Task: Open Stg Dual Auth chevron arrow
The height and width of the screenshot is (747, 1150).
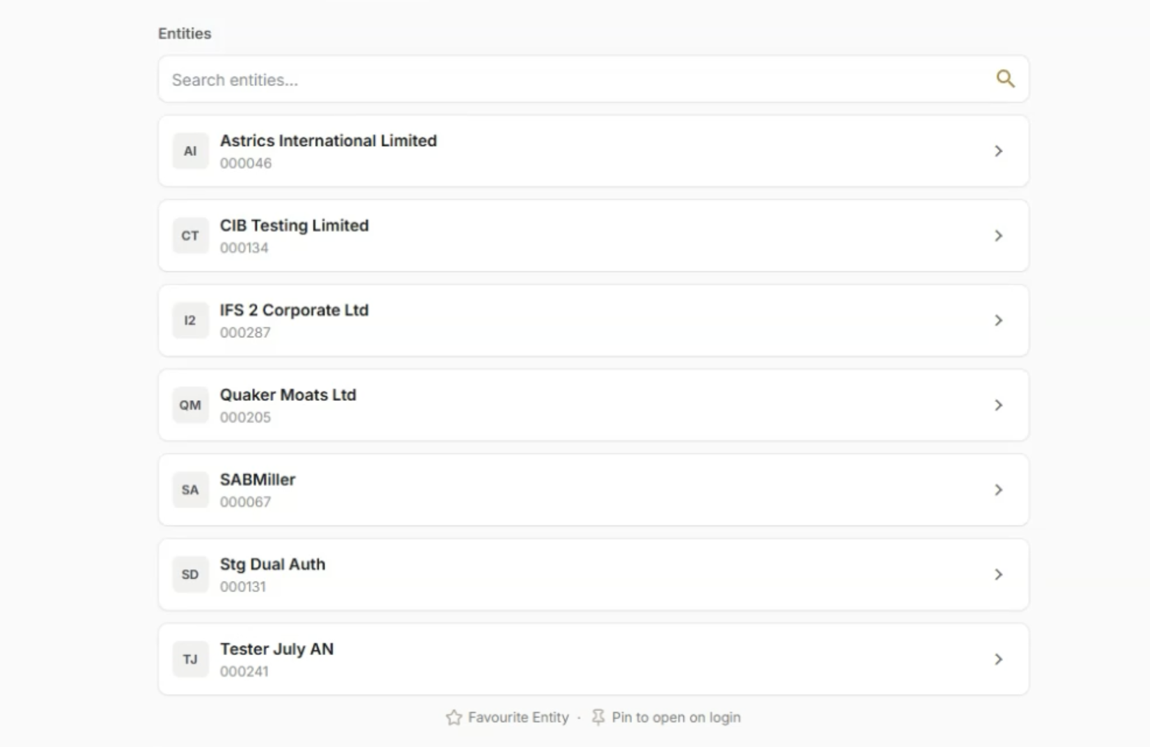Action: [x=999, y=574]
